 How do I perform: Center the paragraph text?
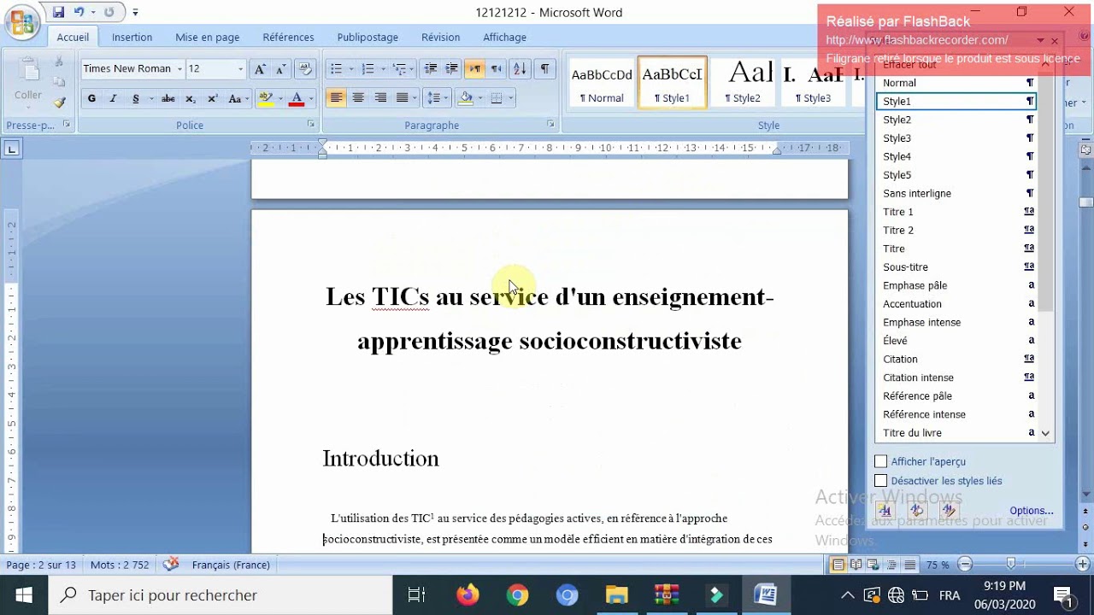[358, 98]
